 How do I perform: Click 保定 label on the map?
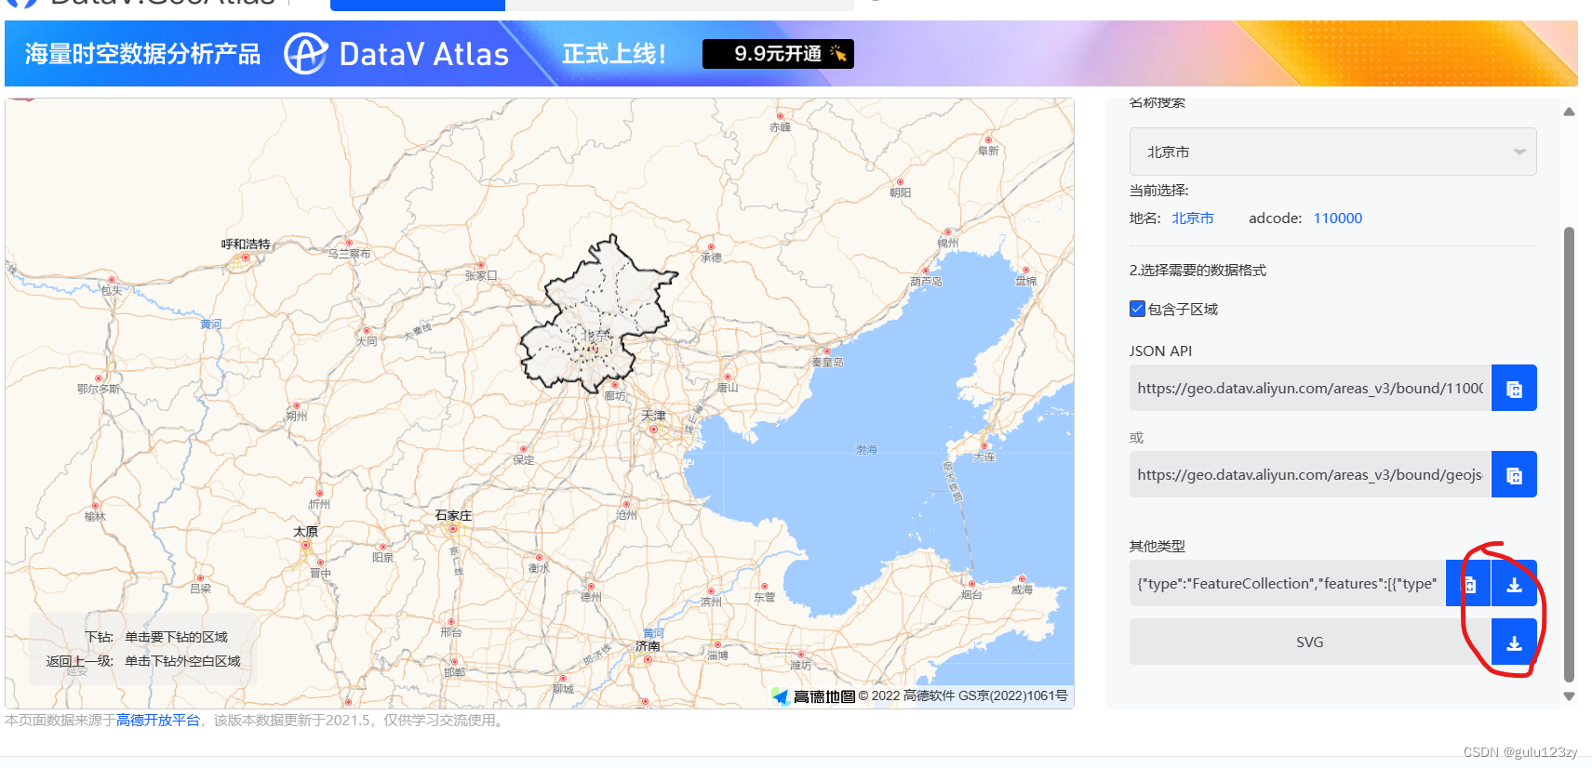[x=524, y=460]
